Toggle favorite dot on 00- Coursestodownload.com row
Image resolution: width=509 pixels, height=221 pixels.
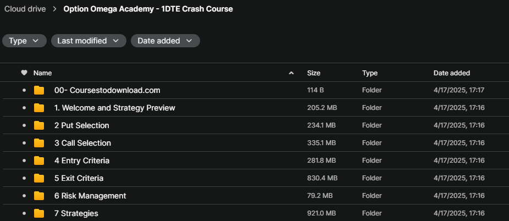(24, 90)
